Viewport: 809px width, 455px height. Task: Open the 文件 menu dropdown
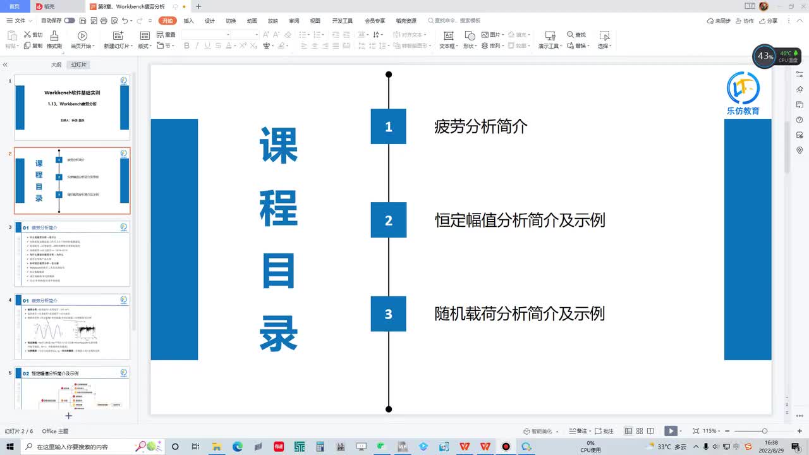[19, 21]
